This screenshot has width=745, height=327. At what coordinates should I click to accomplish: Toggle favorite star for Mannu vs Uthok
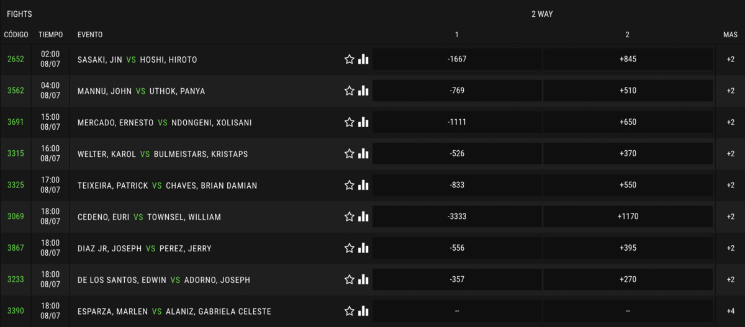[350, 91]
